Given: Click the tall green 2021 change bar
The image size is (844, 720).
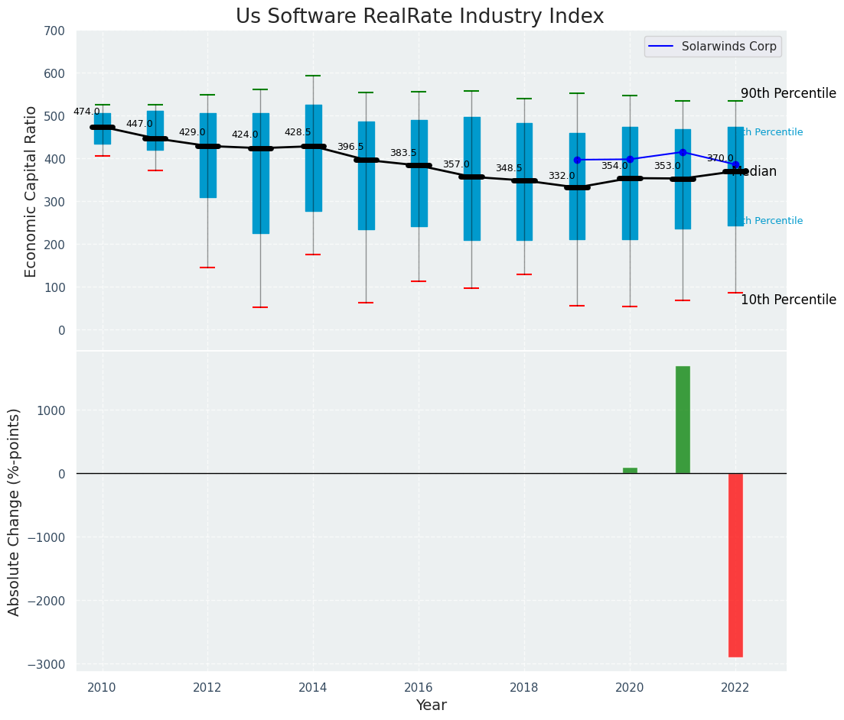Looking at the screenshot, I should (x=683, y=420).
